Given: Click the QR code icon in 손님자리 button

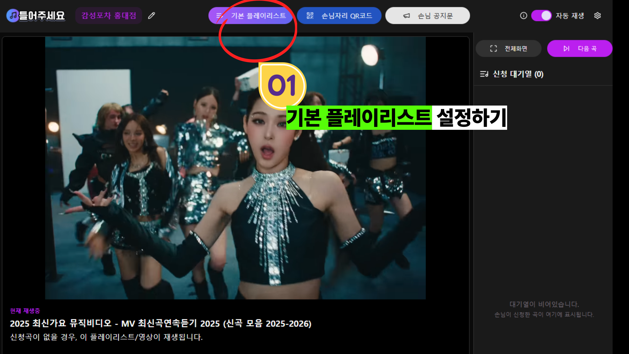Looking at the screenshot, I should pyautogui.click(x=310, y=15).
